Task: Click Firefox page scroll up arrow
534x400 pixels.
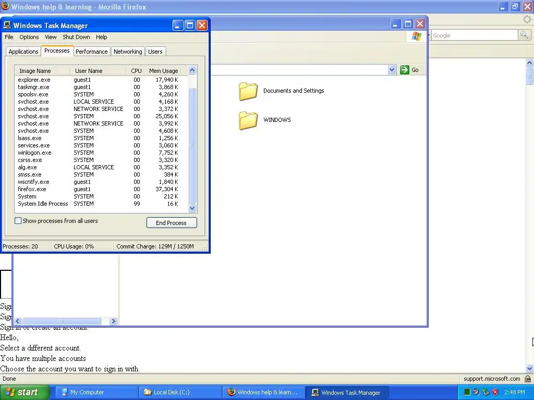Action: pyautogui.click(x=530, y=63)
